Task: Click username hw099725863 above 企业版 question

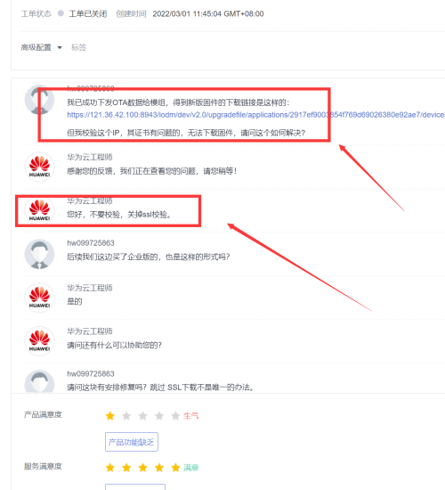Action: pyautogui.click(x=91, y=243)
